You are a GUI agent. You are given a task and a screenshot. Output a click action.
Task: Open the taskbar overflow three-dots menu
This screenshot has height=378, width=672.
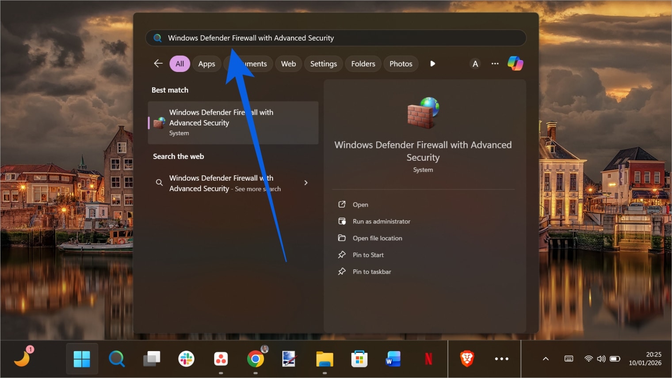pos(502,359)
